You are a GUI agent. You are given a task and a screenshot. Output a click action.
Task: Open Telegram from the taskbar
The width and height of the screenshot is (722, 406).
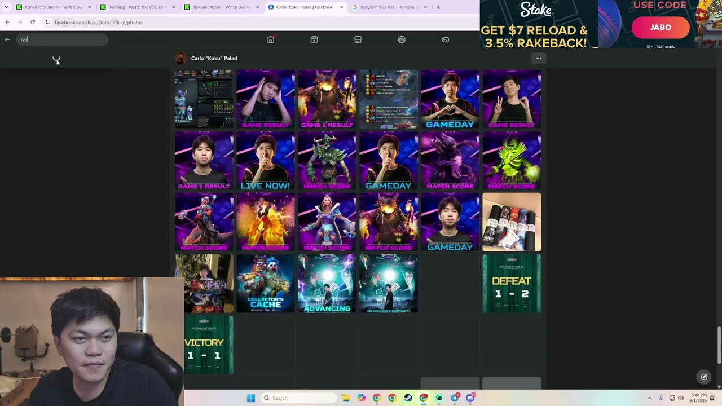pyautogui.click(x=455, y=398)
